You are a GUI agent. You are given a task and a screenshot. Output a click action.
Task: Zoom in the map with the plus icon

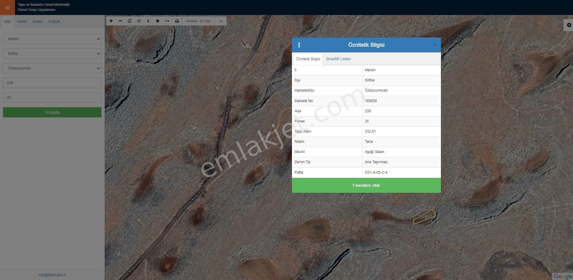(111, 21)
